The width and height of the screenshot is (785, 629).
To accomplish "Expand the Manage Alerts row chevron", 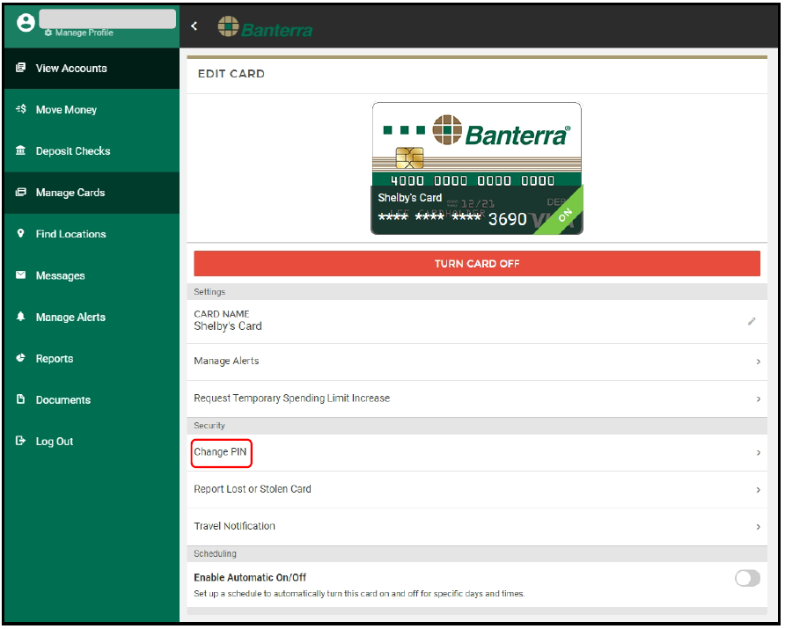I will pos(758,362).
